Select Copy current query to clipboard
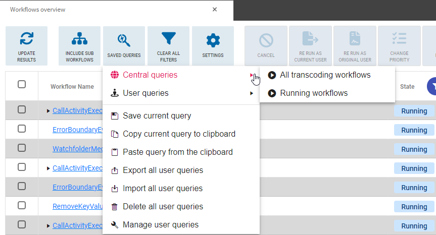Viewport: 436px width, 235px height. point(179,134)
